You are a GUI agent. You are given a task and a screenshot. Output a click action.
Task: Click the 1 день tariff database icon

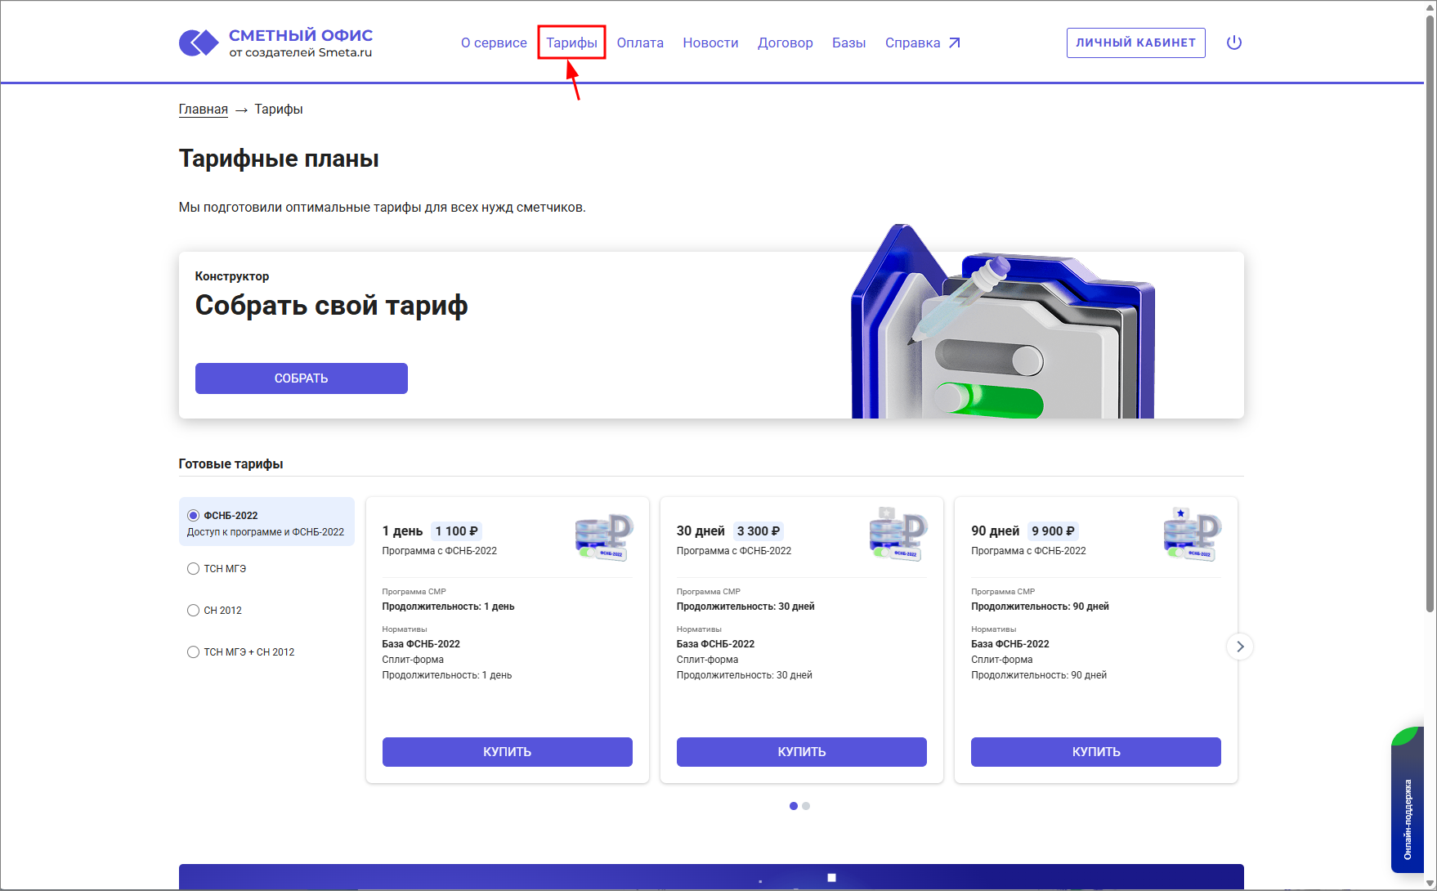[x=603, y=537]
